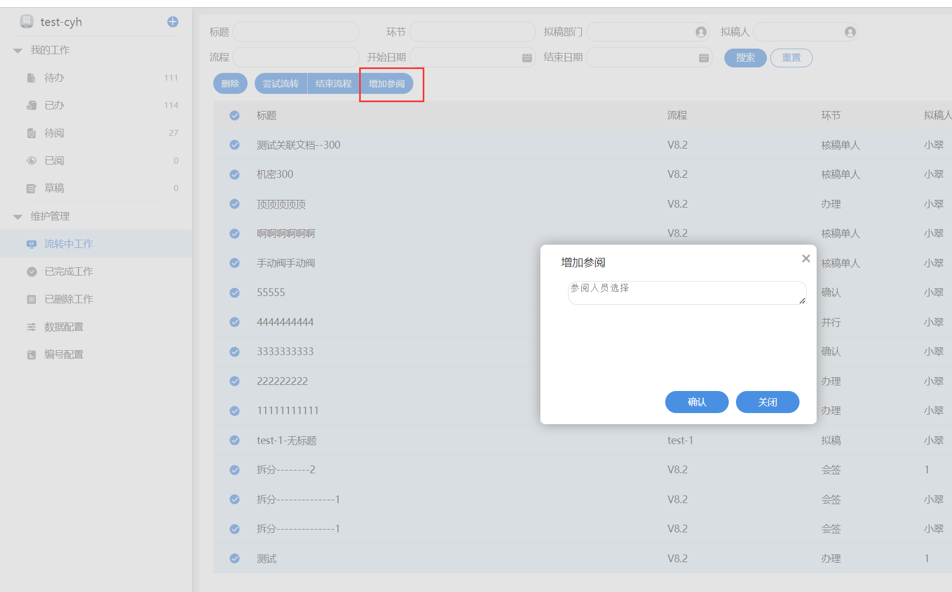
Task: Click the 环节 search input field
Action: 473,32
